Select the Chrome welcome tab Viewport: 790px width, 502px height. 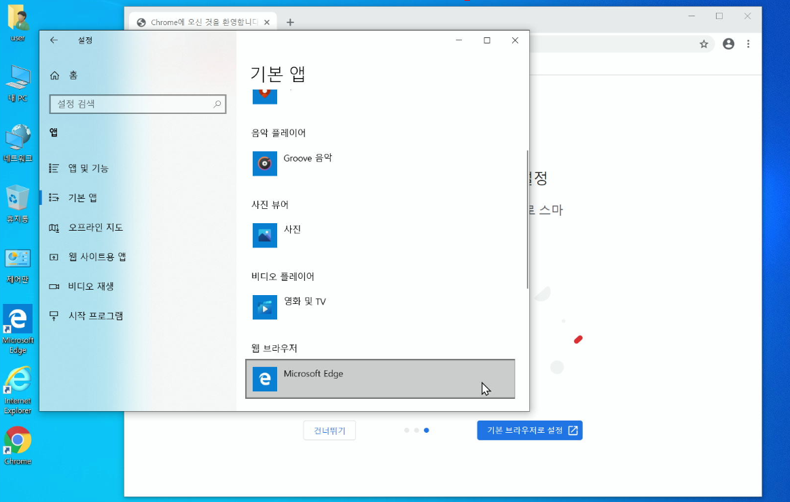(202, 22)
